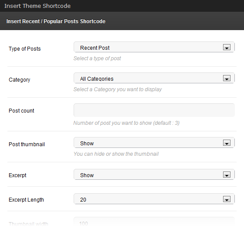The width and height of the screenshot is (244, 240).
Task: Click the 'Thumbnail width' label
Action: click(28, 224)
